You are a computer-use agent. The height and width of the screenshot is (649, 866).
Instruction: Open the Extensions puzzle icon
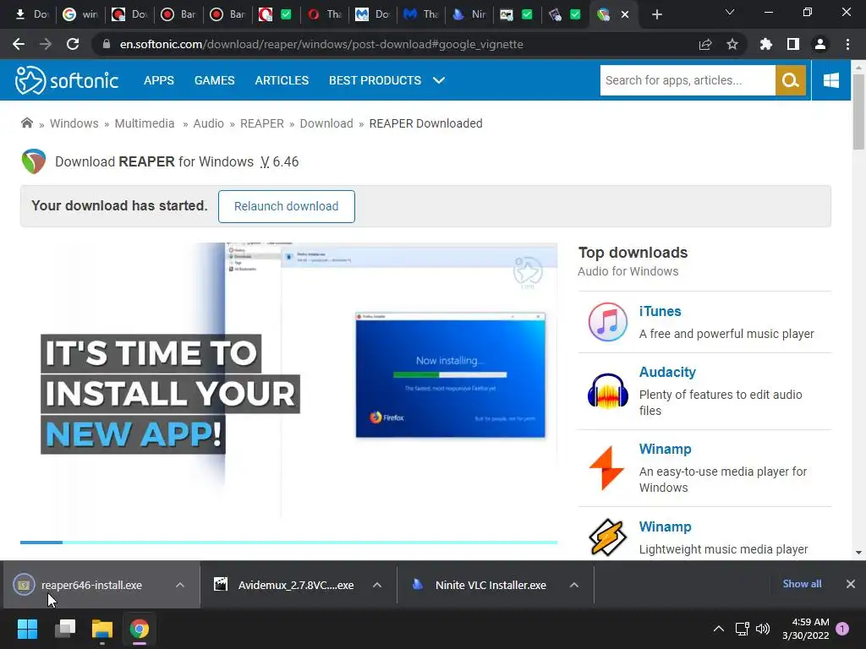coord(765,44)
